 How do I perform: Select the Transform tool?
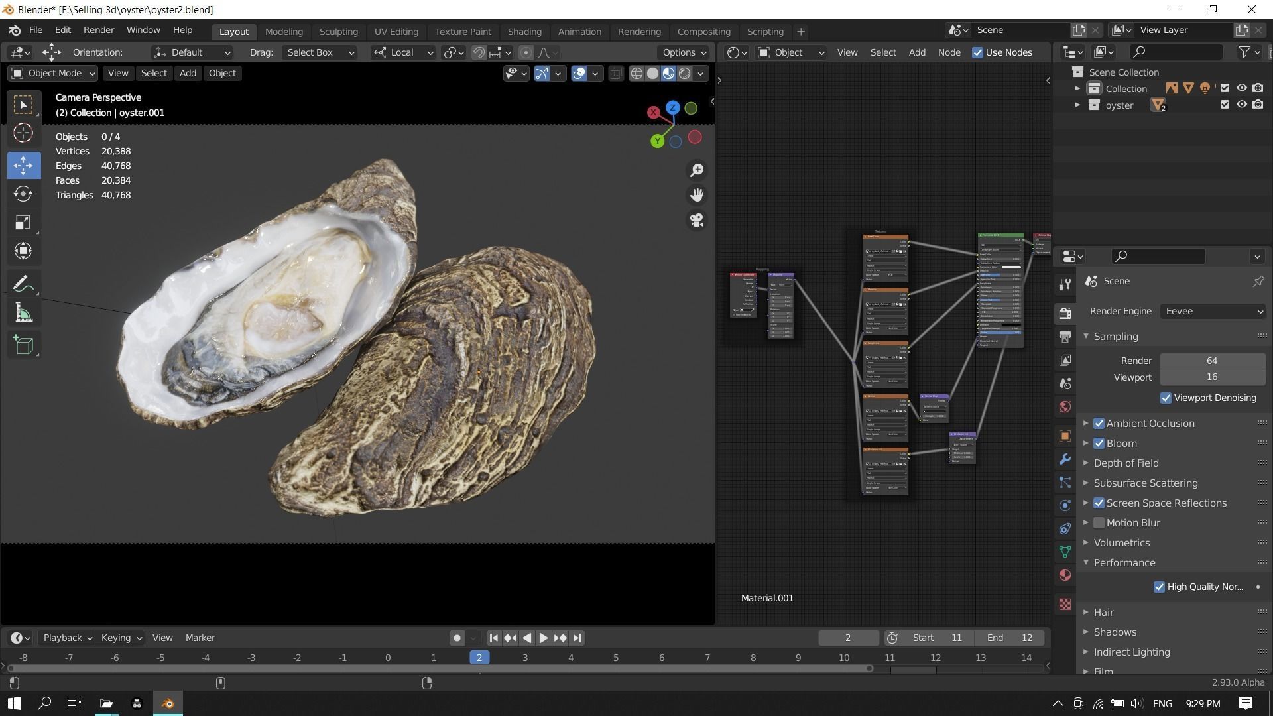pyautogui.click(x=23, y=251)
